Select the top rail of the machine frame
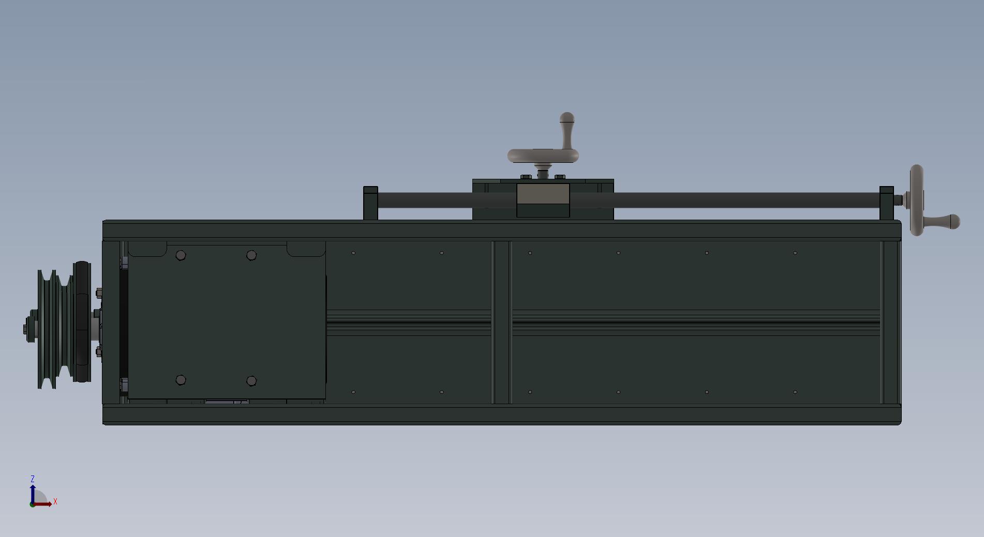The height and width of the screenshot is (537, 984). [x=502, y=229]
